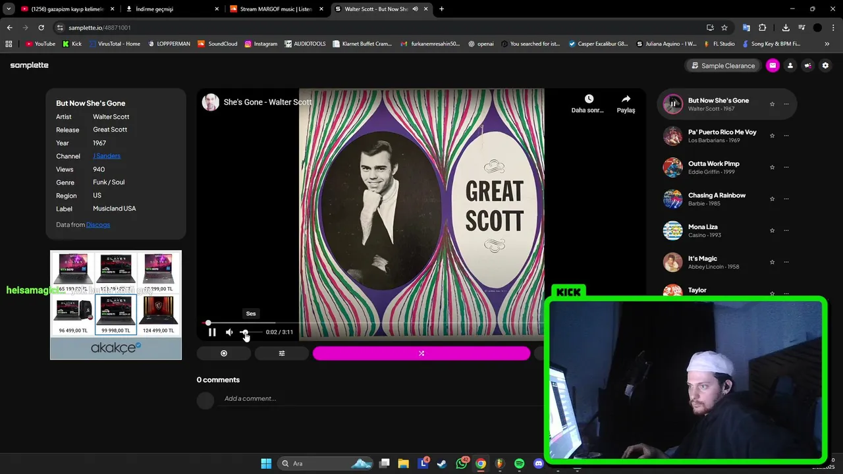843x474 pixels.
Task: Switch to the Stream MARGOF music tab
Action: pyautogui.click(x=277, y=9)
